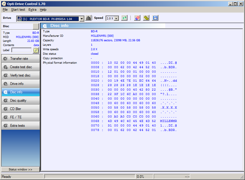This screenshot has height=180, width=245.
Task: Click the hex row starting 0000
Action: pos(134,63)
